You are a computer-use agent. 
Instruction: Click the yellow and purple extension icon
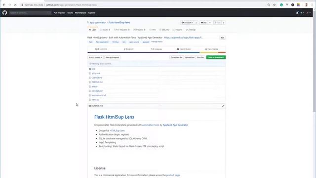tap(298, 5)
